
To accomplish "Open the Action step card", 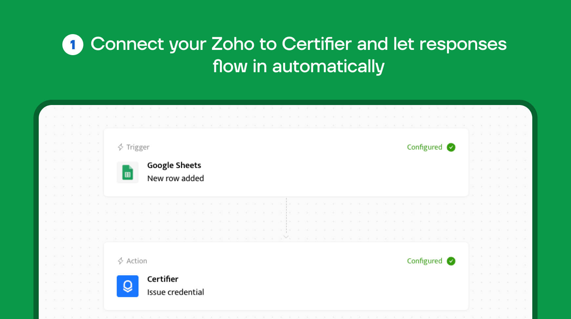I will [x=286, y=276].
